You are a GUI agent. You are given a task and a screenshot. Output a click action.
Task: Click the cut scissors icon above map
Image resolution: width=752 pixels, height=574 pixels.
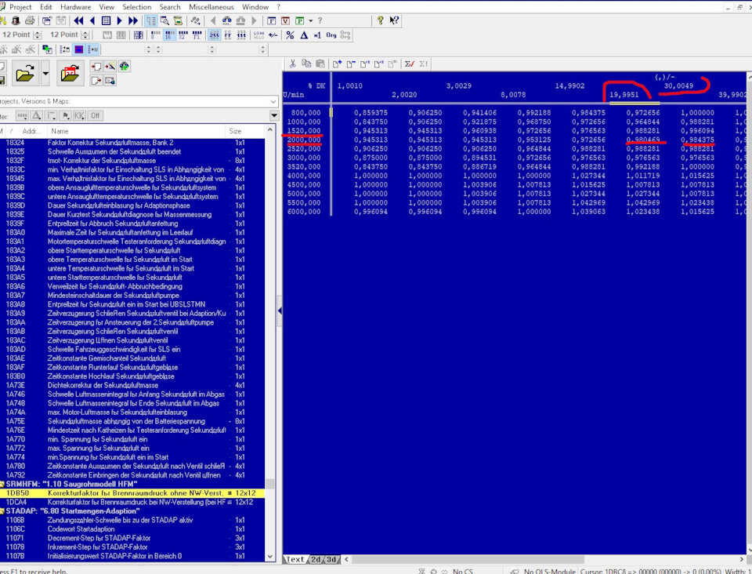coord(292,64)
